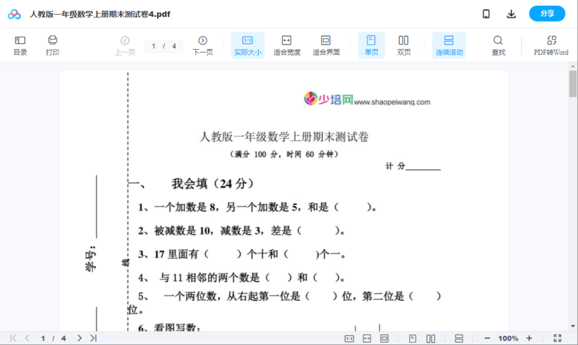Image resolution: width=578 pixels, height=345 pixels.
Task: Start PDF转Word conversion
Action: [551, 45]
